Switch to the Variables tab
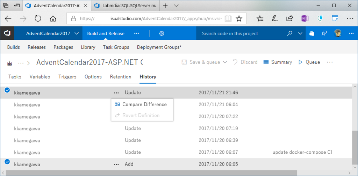The height and width of the screenshot is (176, 358). 40,77
